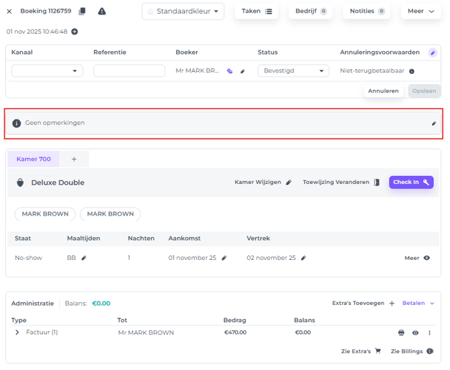
Task: Click the warning triangle icon
Action: point(102,11)
